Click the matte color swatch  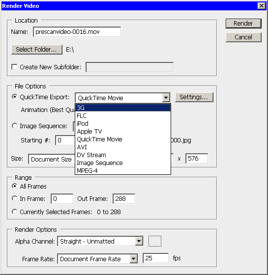point(155,241)
